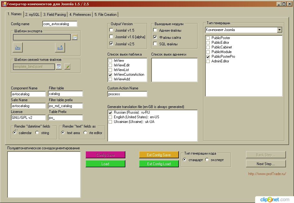Enable English en-US translation file
The image size is (294, 203).
(x=110, y=117)
